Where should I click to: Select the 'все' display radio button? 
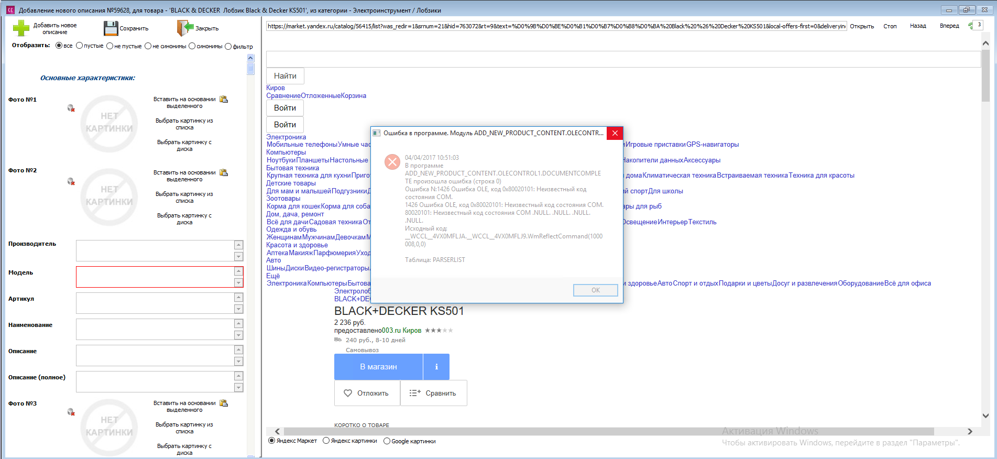pos(59,46)
